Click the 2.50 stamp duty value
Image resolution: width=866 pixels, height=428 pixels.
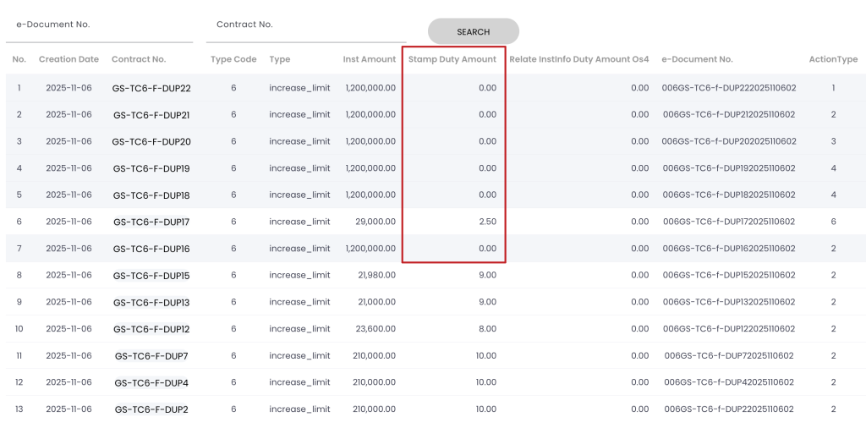(x=486, y=222)
